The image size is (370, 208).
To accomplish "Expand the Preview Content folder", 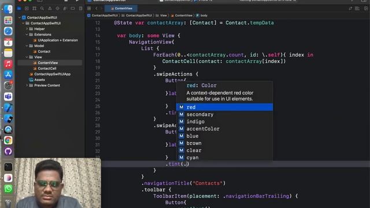I will tap(27, 86).
